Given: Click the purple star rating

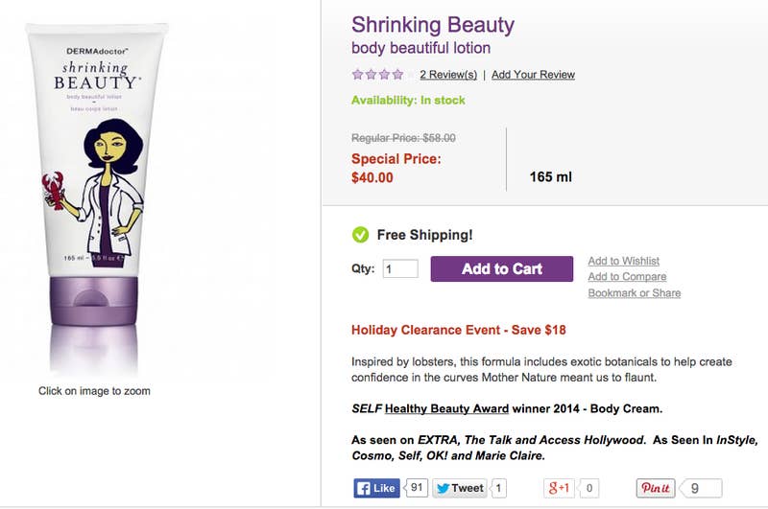Looking at the screenshot, I should tap(378, 74).
